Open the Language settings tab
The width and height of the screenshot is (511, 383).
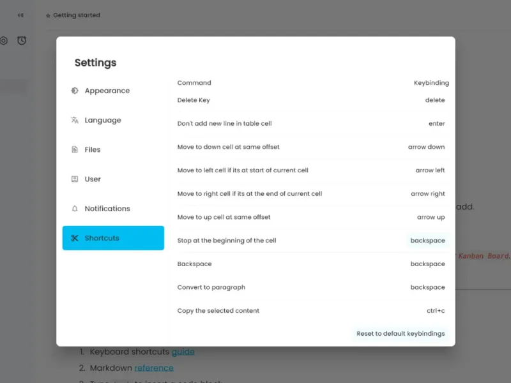[113, 120]
